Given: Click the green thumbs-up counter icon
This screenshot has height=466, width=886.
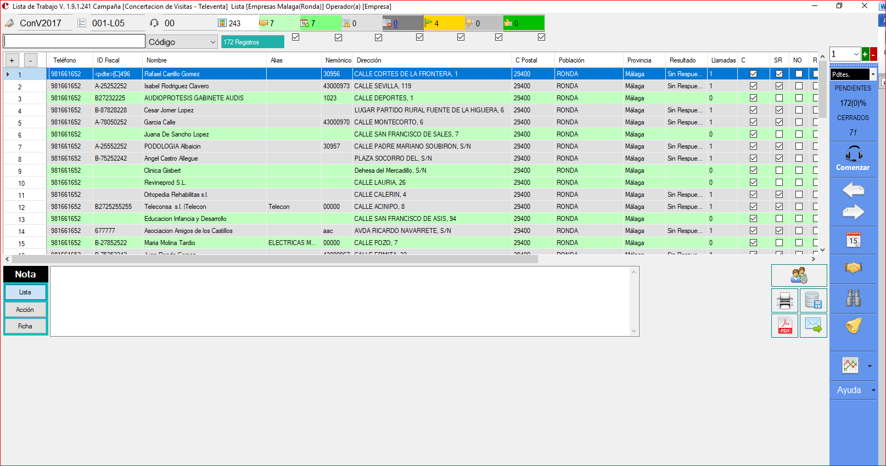Looking at the screenshot, I should point(508,23).
